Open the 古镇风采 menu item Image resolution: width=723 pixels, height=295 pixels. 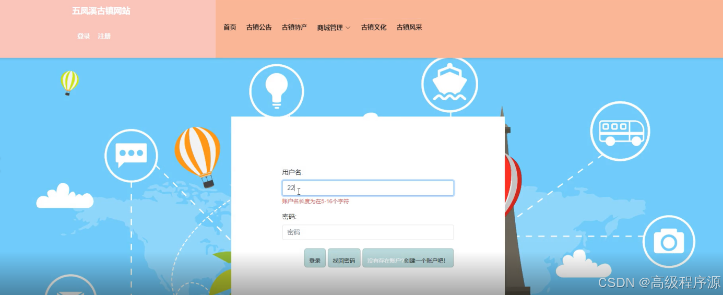[409, 28]
